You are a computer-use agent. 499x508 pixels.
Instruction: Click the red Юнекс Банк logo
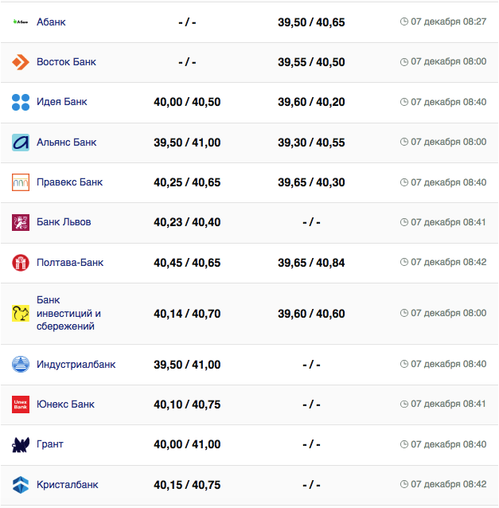[x=21, y=404]
